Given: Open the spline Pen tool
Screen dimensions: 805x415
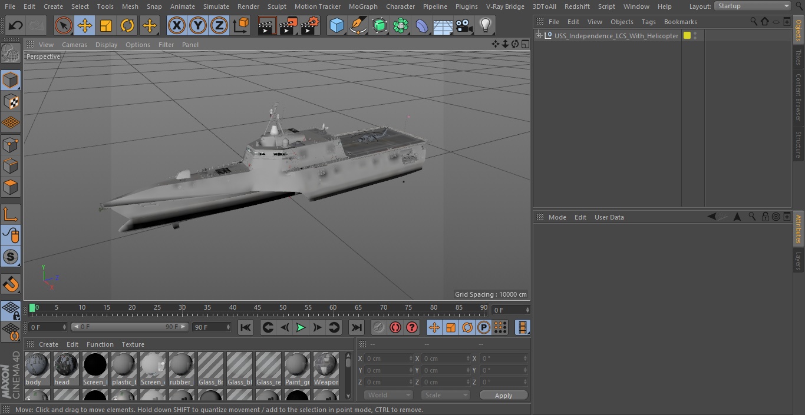Looking at the screenshot, I should coord(358,25).
